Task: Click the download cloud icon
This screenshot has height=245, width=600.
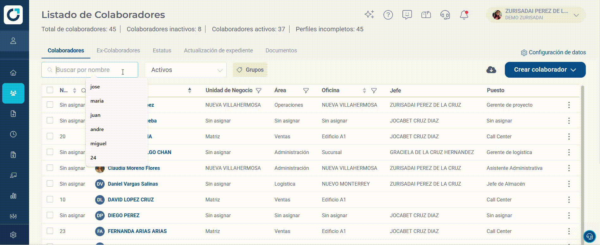Action: click(491, 70)
